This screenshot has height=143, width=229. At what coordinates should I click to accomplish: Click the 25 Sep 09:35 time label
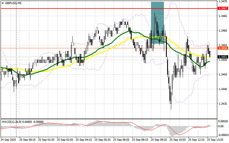[x=159, y=140]
